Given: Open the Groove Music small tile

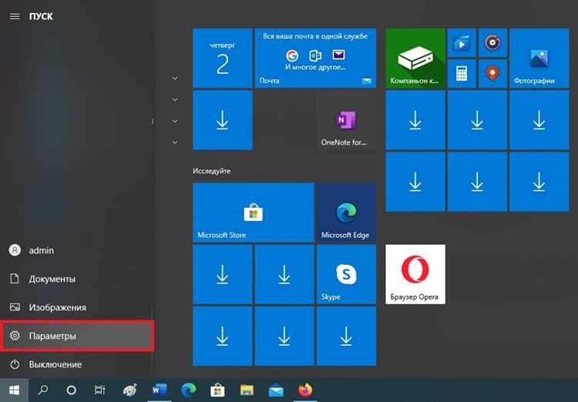Looking at the screenshot, I should (x=492, y=43).
